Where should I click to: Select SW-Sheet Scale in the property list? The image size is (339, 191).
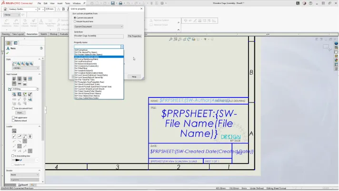(99, 85)
